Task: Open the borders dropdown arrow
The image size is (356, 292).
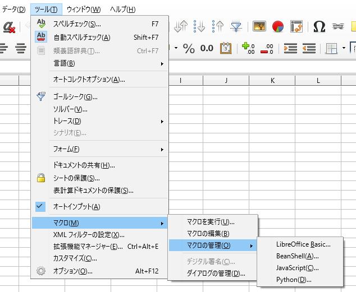Action: (x=344, y=48)
